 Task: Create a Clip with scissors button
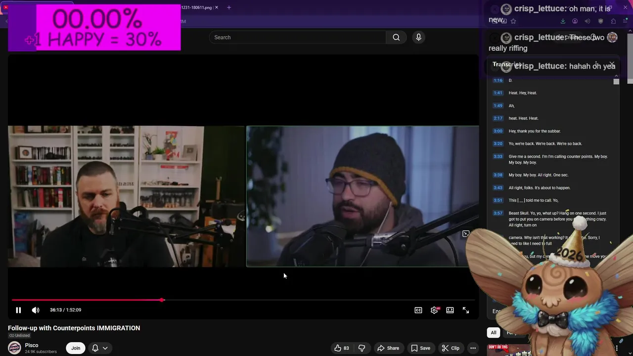coord(451,348)
